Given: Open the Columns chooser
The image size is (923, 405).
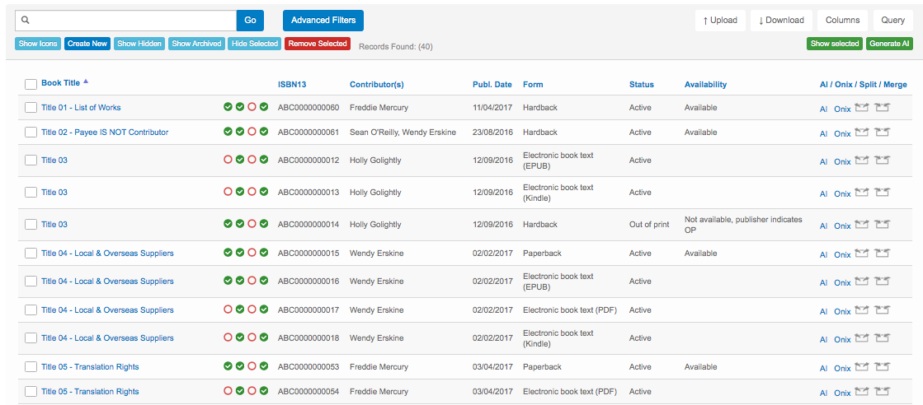Looking at the screenshot, I should 842,21.
